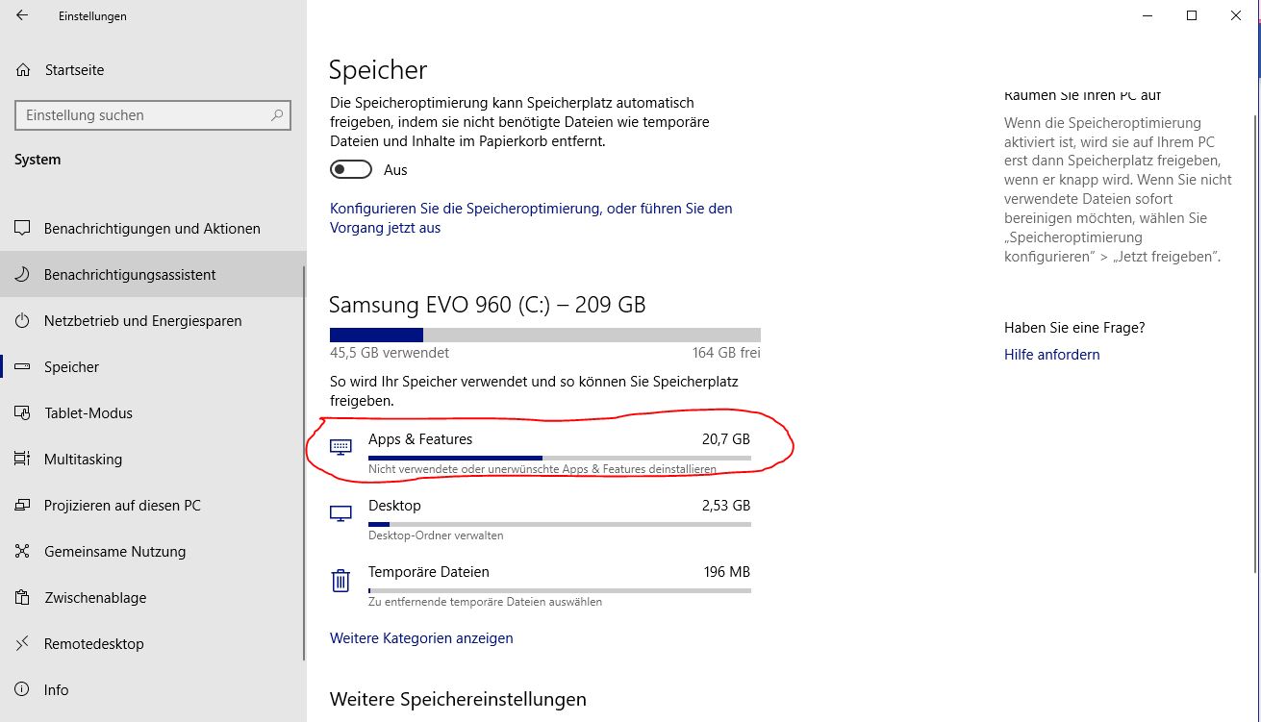
Task: Toggle Speicheroptimierung switch on
Action: click(351, 169)
